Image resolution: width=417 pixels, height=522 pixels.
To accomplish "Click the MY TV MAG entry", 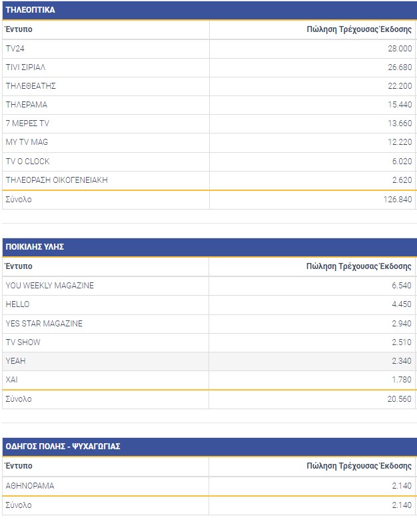I will pyautogui.click(x=27, y=142).
